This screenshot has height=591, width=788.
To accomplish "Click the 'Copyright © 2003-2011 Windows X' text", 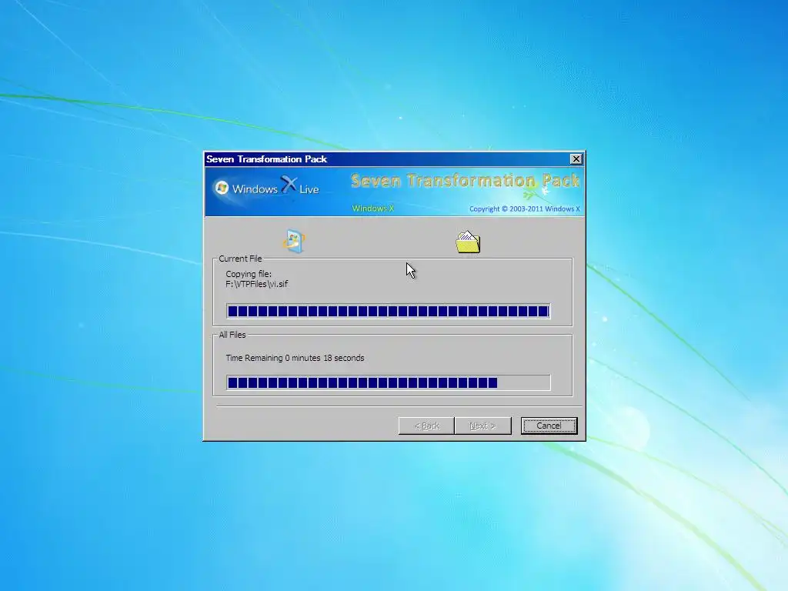I will click(524, 209).
